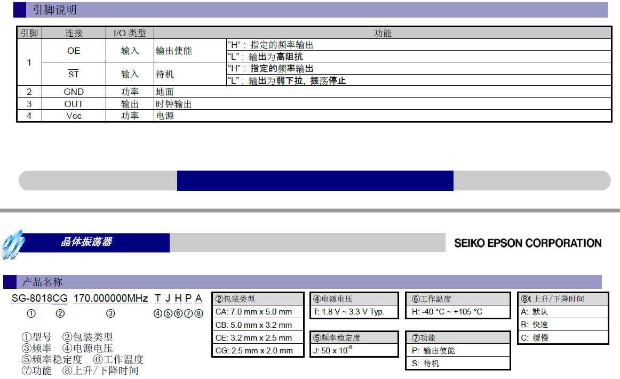Click the A: 默认 row
Image resolution: width=620 pixels, height=379 pixels.
click(563, 312)
